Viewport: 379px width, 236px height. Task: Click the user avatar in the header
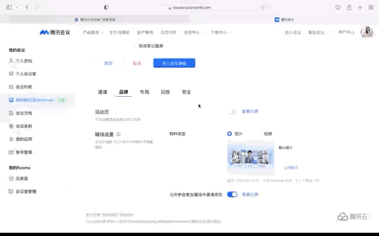(x=367, y=32)
